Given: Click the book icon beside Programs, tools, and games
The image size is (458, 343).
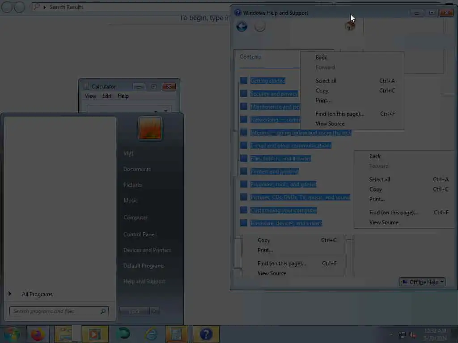Looking at the screenshot, I should [x=244, y=184].
